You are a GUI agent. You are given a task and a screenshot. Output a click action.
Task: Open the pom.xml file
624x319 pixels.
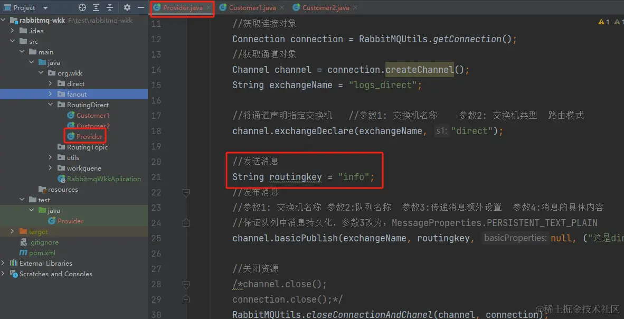click(x=42, y=253)
